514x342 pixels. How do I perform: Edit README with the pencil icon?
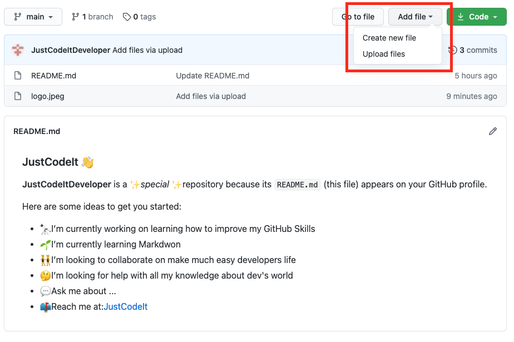point(493,131)
